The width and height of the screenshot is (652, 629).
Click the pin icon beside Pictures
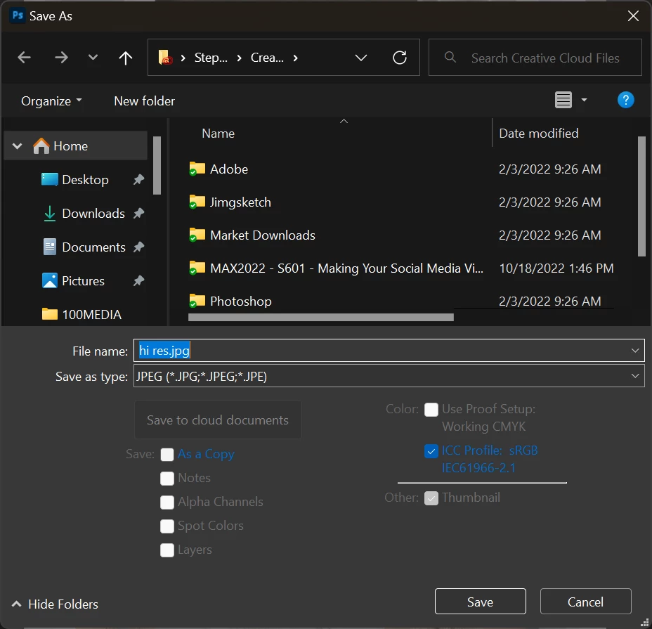[138, 281]
